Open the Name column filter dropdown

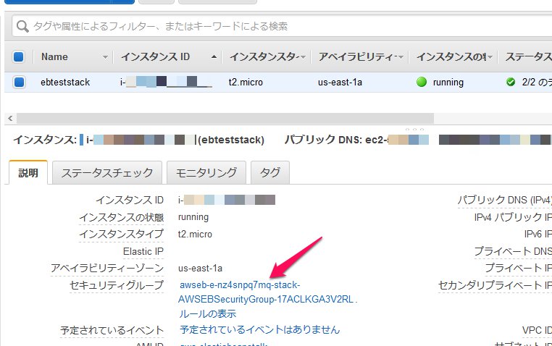pyautogui.click(x=106, y=56)
